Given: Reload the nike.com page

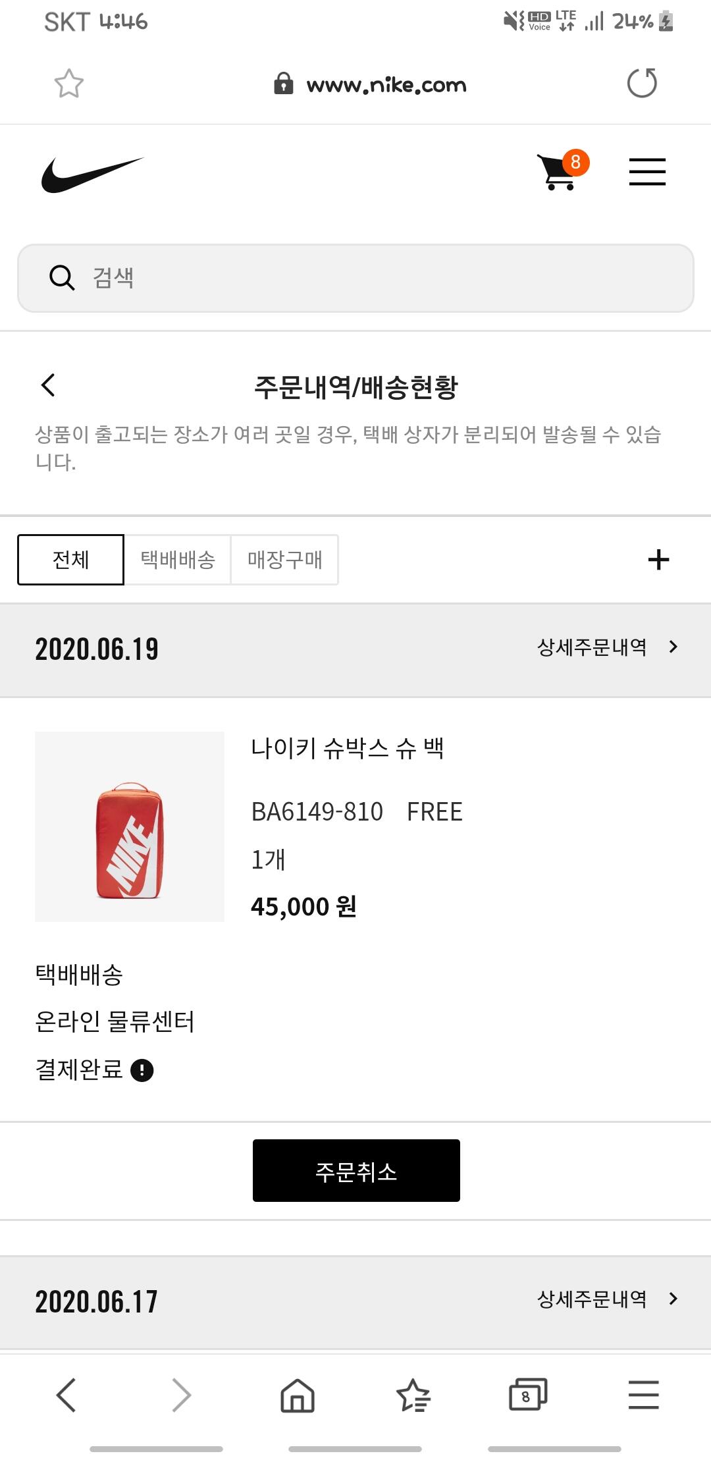Looking at the screenshot, I should 642,83.
